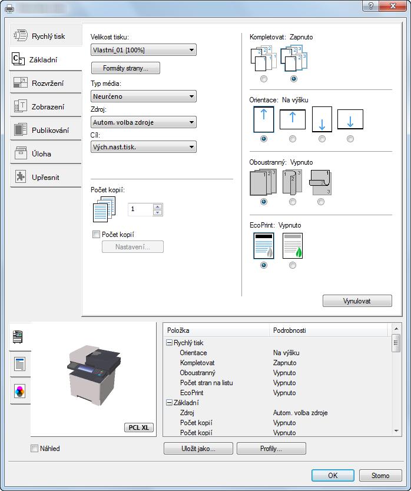This screenshot has height=491, width=411.
Task: Choose the rotated portrait orientation icon
Action: (322, 119)
